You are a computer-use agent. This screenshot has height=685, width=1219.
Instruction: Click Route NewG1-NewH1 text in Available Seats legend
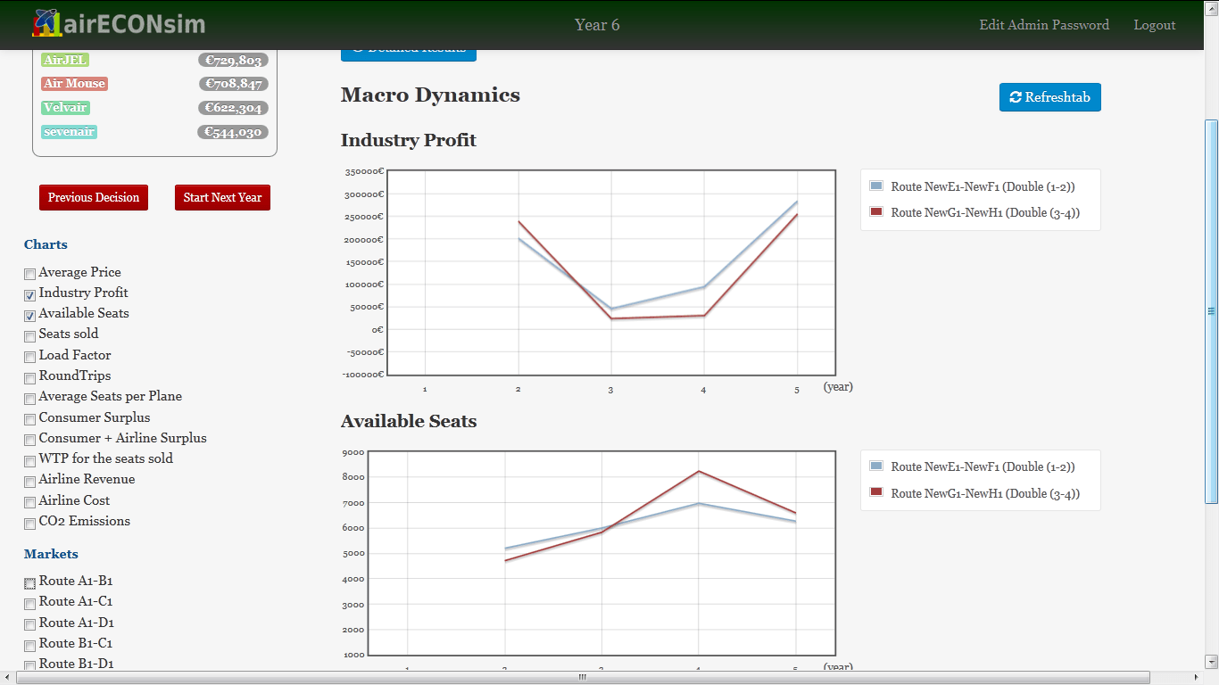[x=985, y=493]
